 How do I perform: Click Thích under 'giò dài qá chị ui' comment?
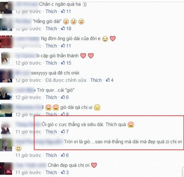pos(51,114)
